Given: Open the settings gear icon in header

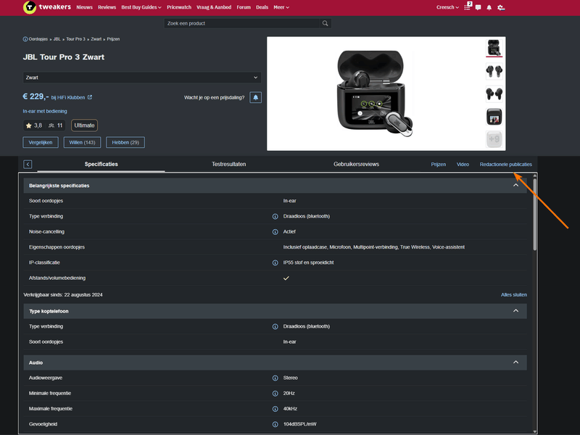Looking at the screenshot, I should pyautogui.click(x=501, y=7).
